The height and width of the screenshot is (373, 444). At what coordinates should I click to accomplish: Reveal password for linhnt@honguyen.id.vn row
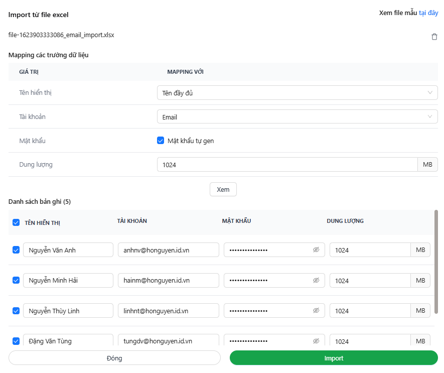tap(316, 311)
